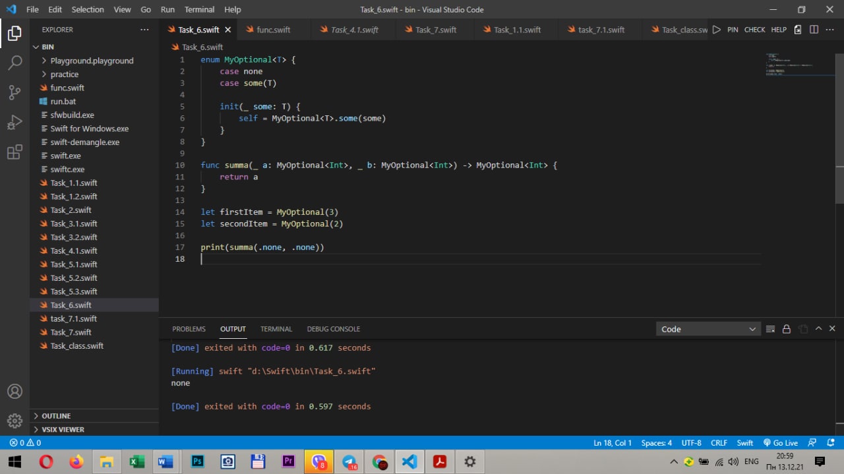The image size is (844, 474).
Task: Toggle maximized panel size with chevron
Action: pos(818,329)
